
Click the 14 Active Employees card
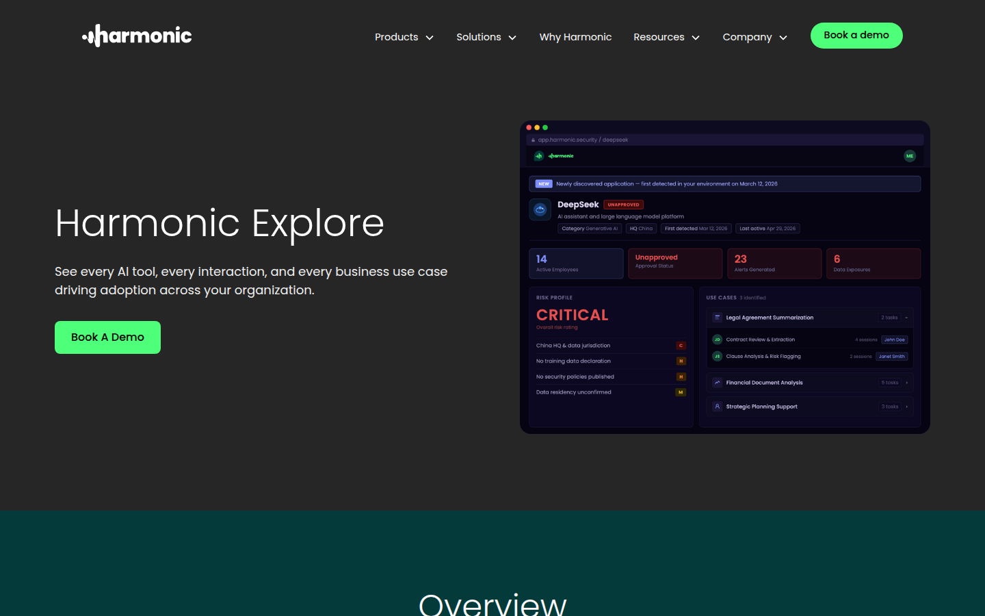coord(576,264)
